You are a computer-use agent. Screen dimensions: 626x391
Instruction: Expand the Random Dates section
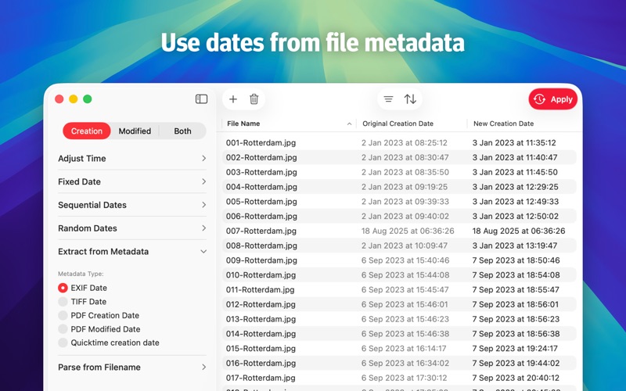point(132,228)
